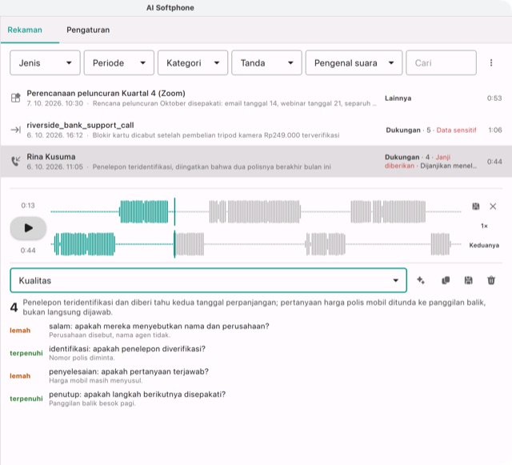
Task: Click the current time 0:13 label
Action: 28,205
